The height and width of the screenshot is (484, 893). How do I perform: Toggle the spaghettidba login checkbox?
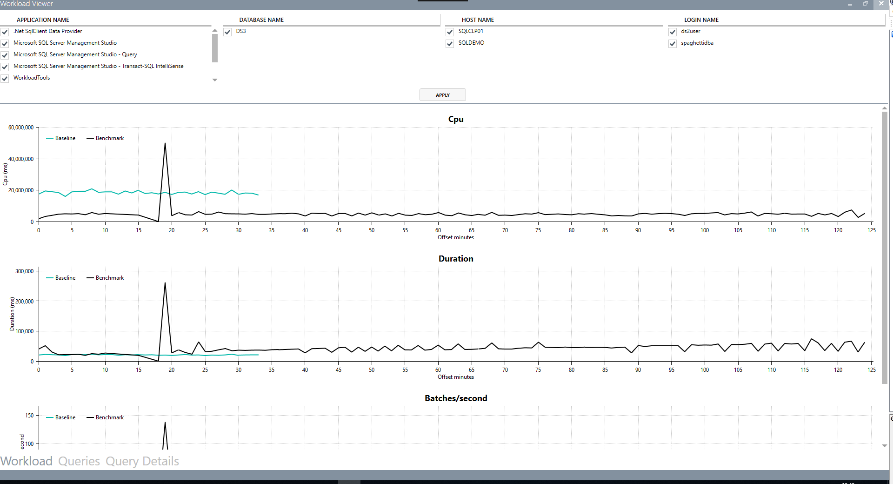point(673,43)
